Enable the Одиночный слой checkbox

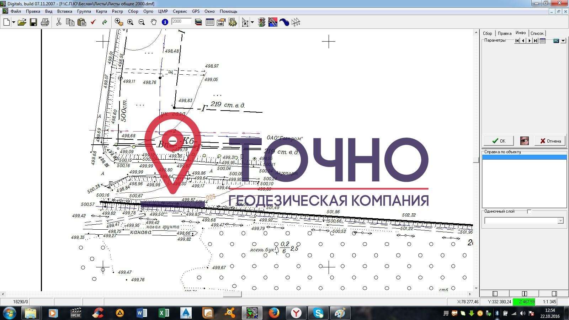529,212
